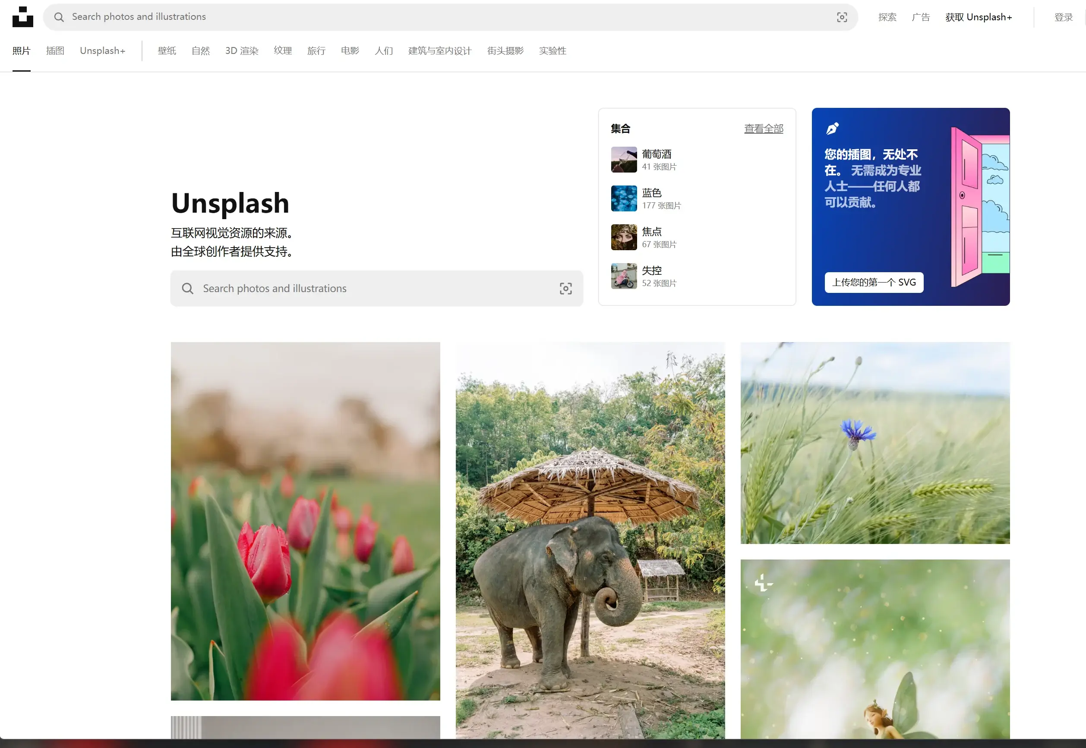Image resolution: width=1086 pixels, height=748 pixels.
Task: Open the 查看全部 collections link
Action: 764,128
